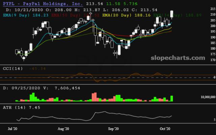
Task: Click the 5.73% percent change value
Action: (x=121, y=4)
